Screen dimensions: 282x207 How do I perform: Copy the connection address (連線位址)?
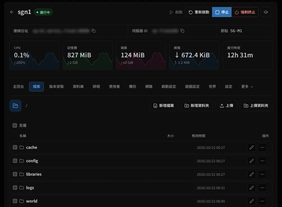coord(94,31)
